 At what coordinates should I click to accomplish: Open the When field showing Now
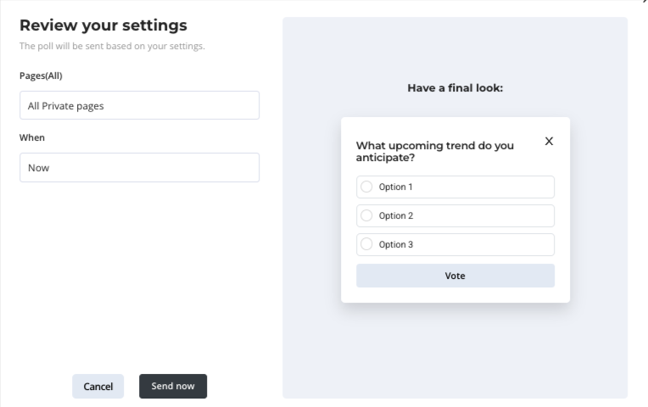click(139, 168)
